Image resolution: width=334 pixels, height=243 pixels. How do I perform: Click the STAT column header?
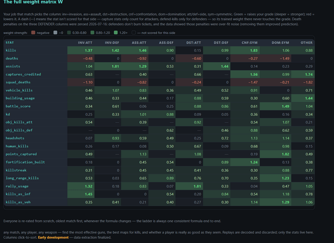pos(10,43)
